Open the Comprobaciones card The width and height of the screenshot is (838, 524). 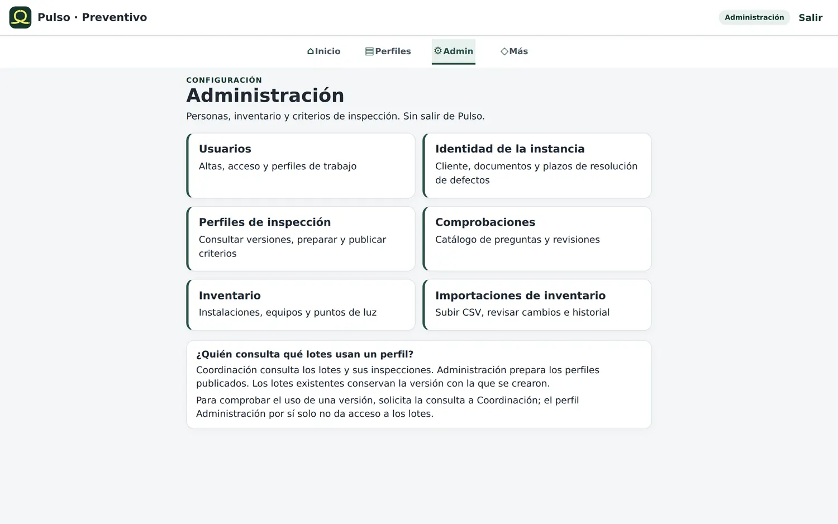[537, 239]
